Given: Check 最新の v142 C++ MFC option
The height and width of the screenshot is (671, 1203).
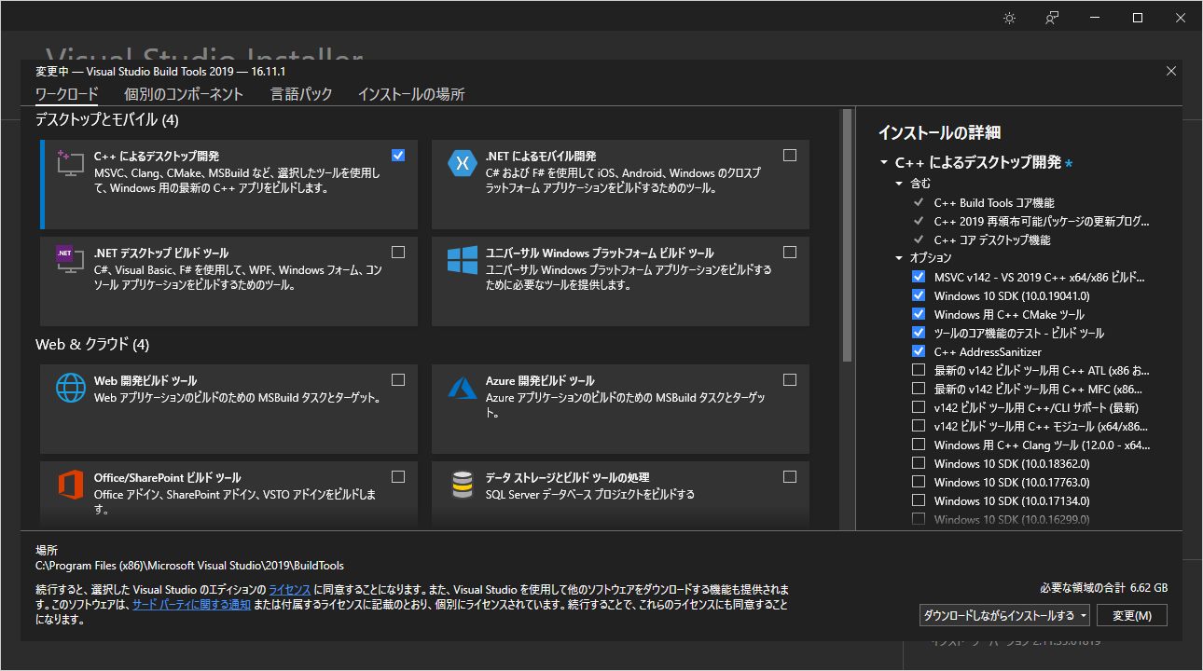Looking at the screenshot, I should tap(919, 389).
